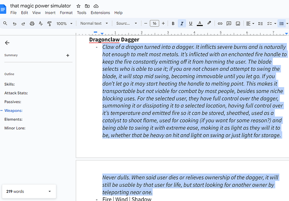Click the undo arrow icon
This screenshot has width=289, height=201.
click(x=14, y=23)
